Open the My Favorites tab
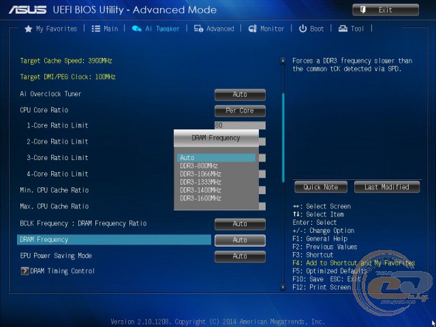Screen dimensions: 436x327 tap(57, 29)
